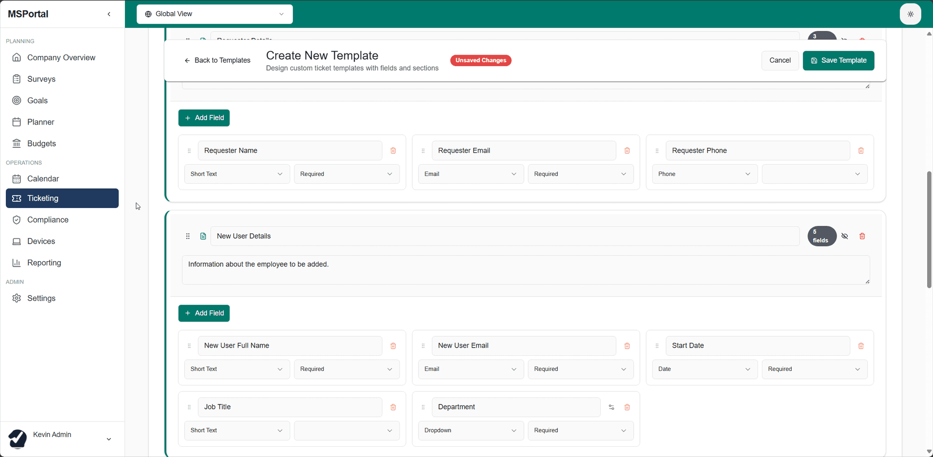Go back to Templates
The image size is (933, 457).
pyautogui.click(x=217, y=60)
